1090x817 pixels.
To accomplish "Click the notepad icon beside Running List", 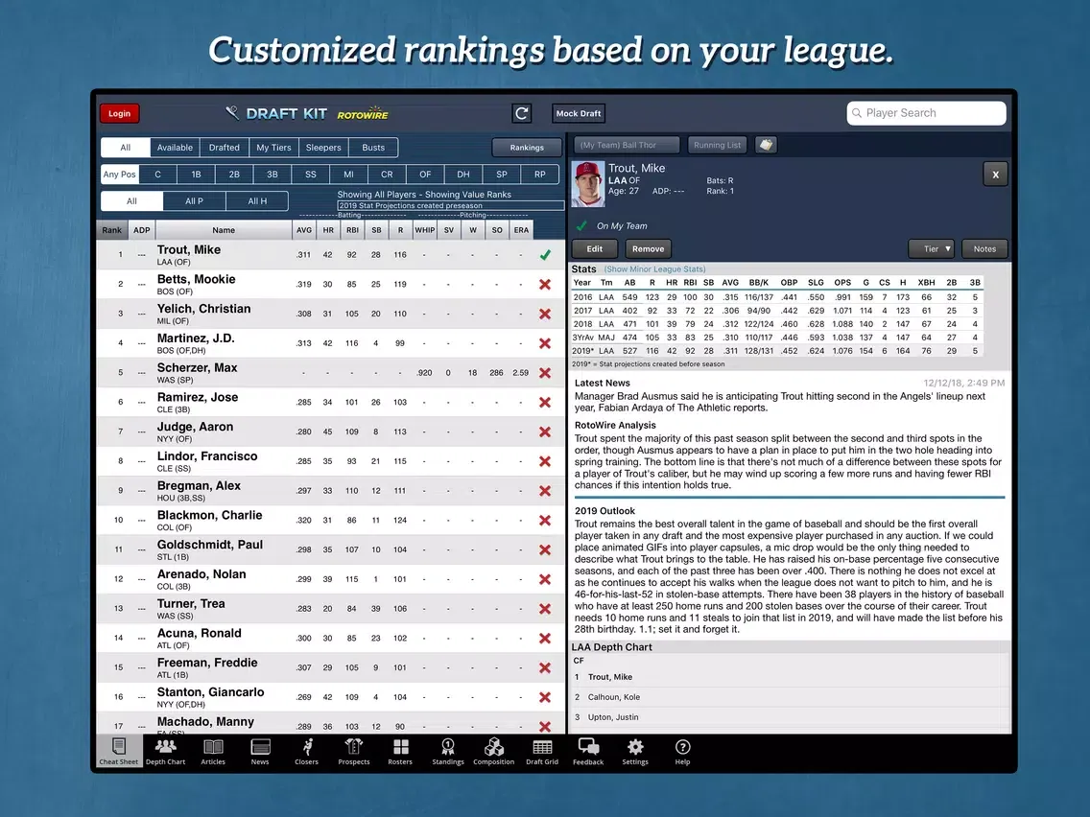I will (x=766, y=145).
